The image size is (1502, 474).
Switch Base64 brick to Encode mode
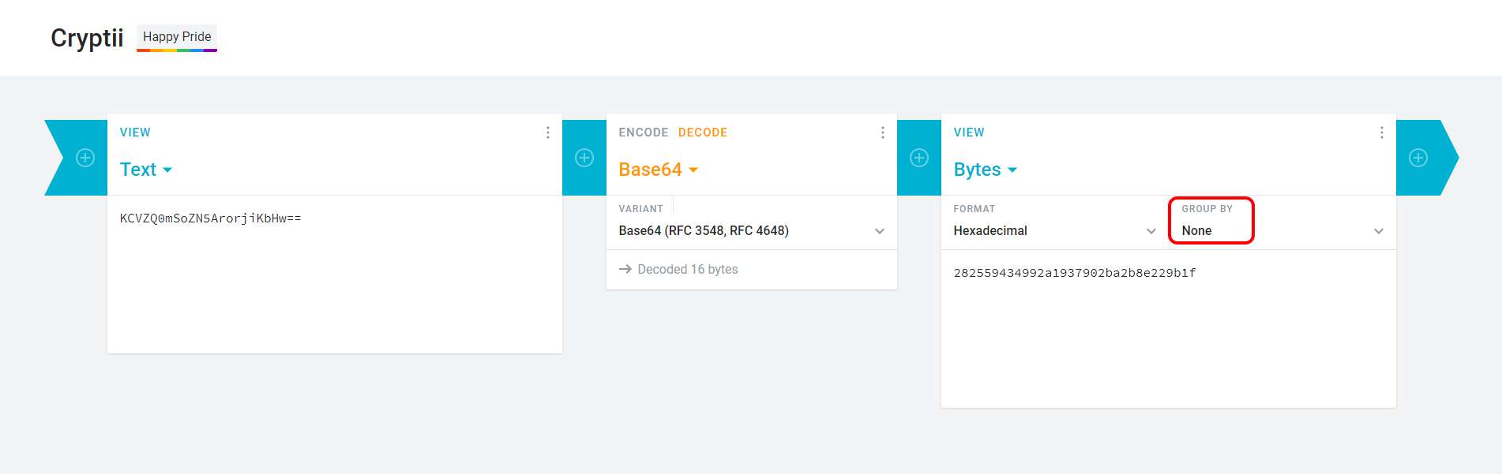643,132
